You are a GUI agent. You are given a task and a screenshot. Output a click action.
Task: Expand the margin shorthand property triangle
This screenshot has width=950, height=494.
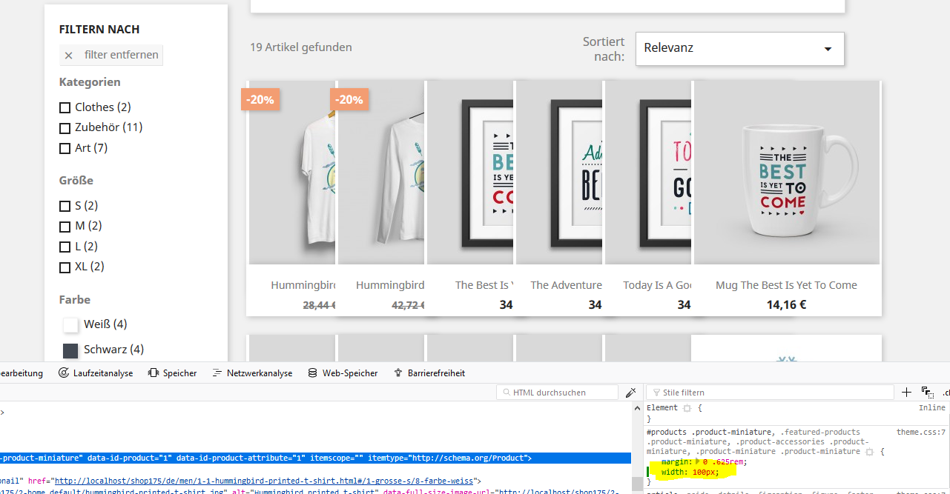696,461
